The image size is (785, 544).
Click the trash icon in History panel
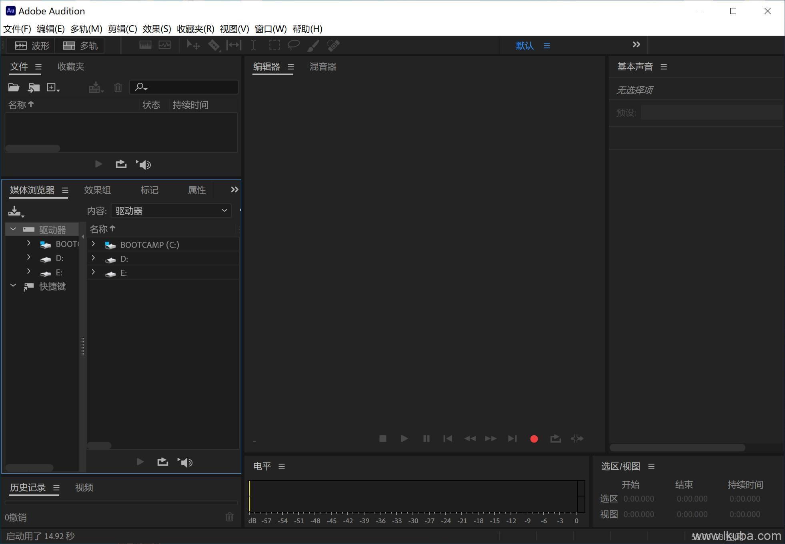pyautogui.click(x=230, y=517)
